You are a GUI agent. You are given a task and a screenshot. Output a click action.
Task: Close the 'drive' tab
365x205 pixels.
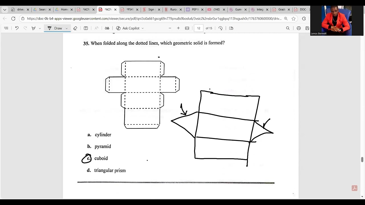28,9
